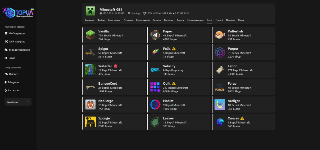Open the Файли tab
Viewport: 320px width, 150px height.
pos(101,20)
